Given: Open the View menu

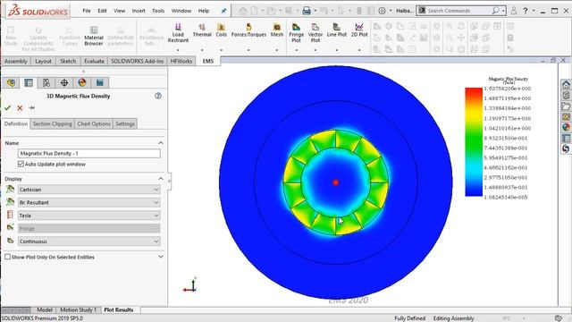Looking at the screenshot, I should (119, 11).
